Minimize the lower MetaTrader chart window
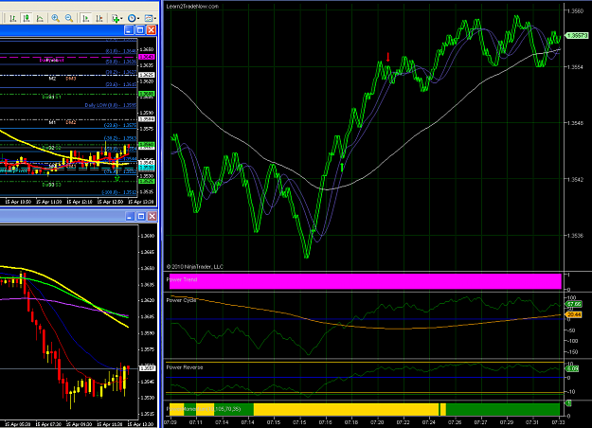592x428 pixels. click(x=130, y=216)
